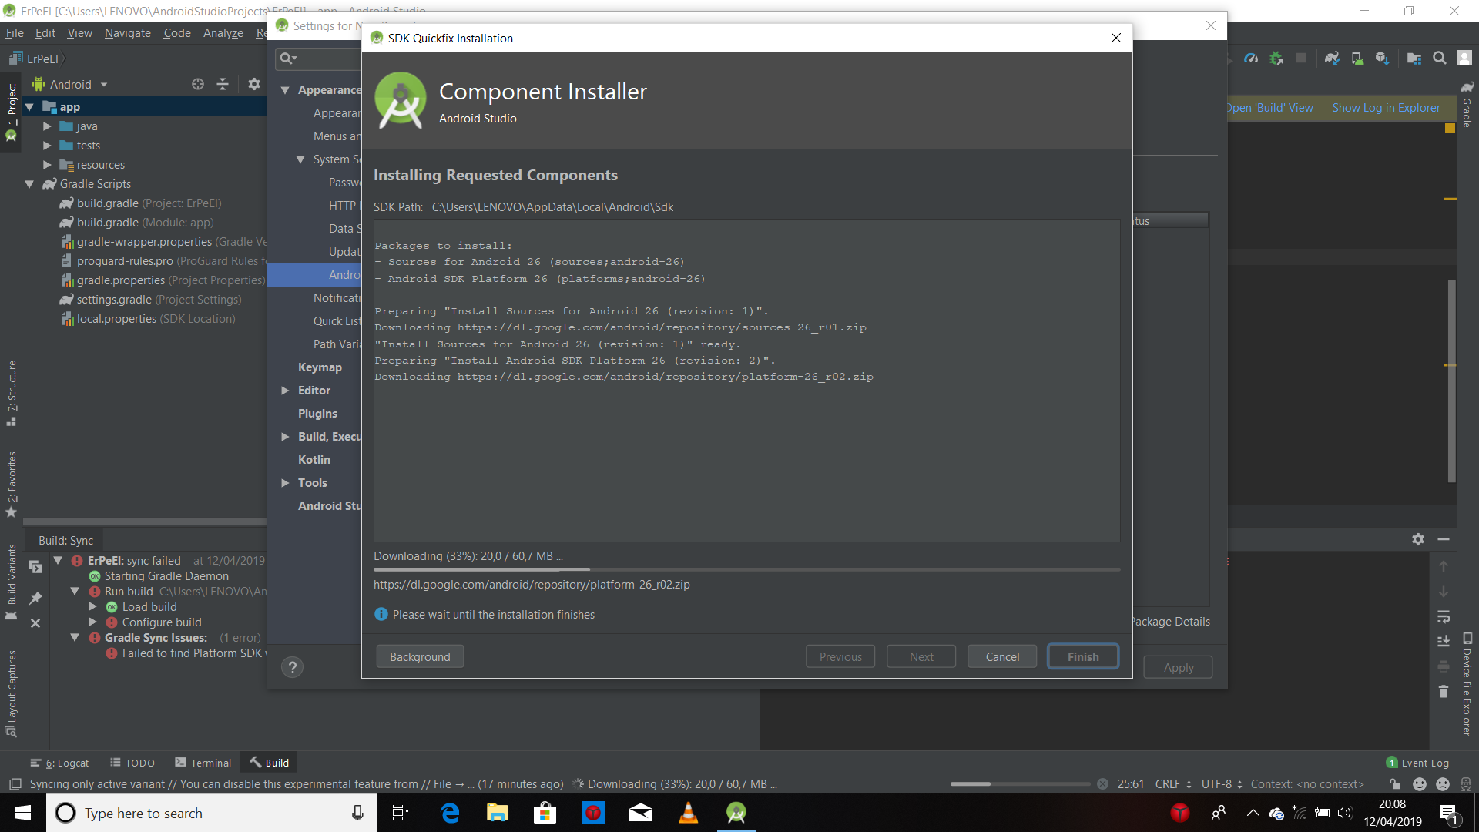
Task: Click Sync Project with Gradle Files icon
Action: [x=1332, y=59]
